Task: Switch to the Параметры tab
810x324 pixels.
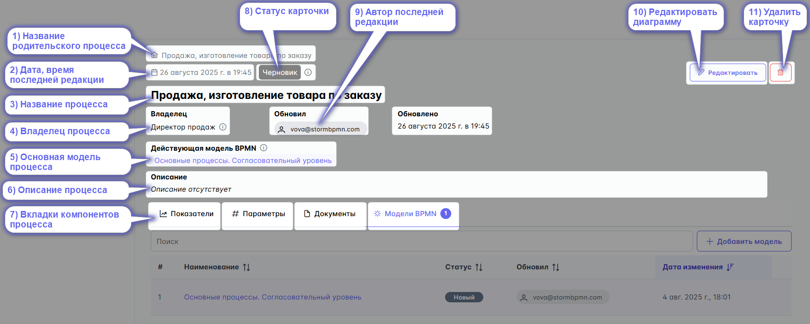Action: coord(258,214)
